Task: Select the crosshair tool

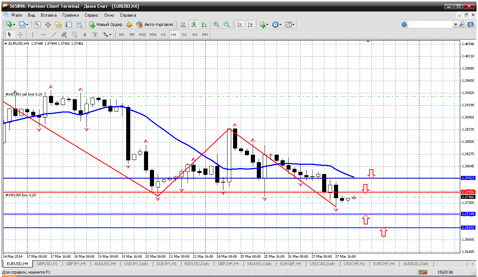Action: tap(20, 34)
